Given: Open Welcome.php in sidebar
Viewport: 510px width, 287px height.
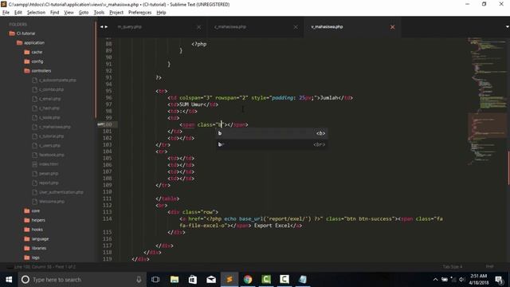Looking at the screenshot, I should [x=52, y=202].
